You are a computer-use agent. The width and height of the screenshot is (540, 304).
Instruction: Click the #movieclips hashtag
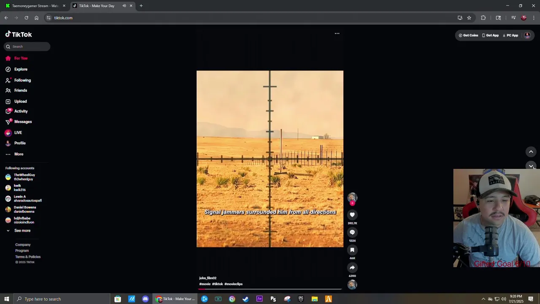point(233,284)
